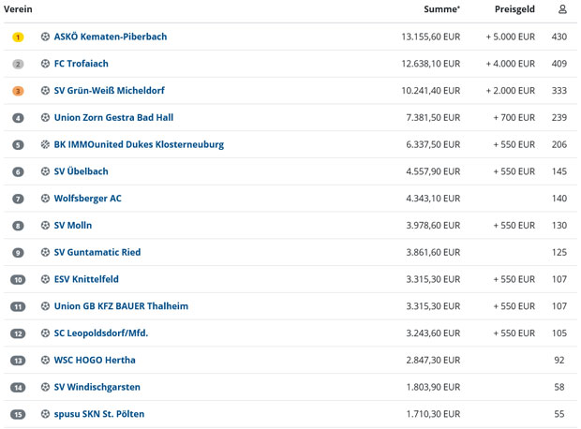The height and width of the screenshot is (429, 581).
Task: Click the gold rank 1 badge
Action: (18, 37)
